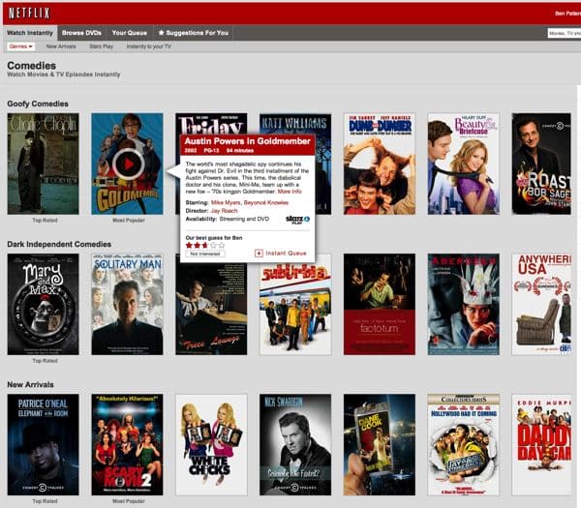581x508 pixels.
Task: Open Patrice O'Neal Elephant in Room poster
Action: [x=43, y=445]
